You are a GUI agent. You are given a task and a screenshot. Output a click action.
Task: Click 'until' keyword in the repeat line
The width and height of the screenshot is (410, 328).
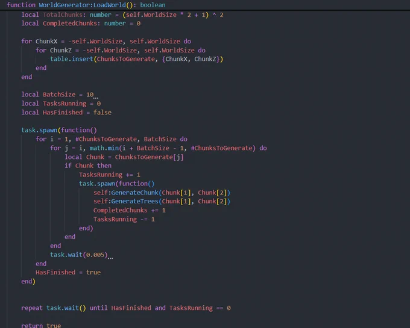[98, 308]
